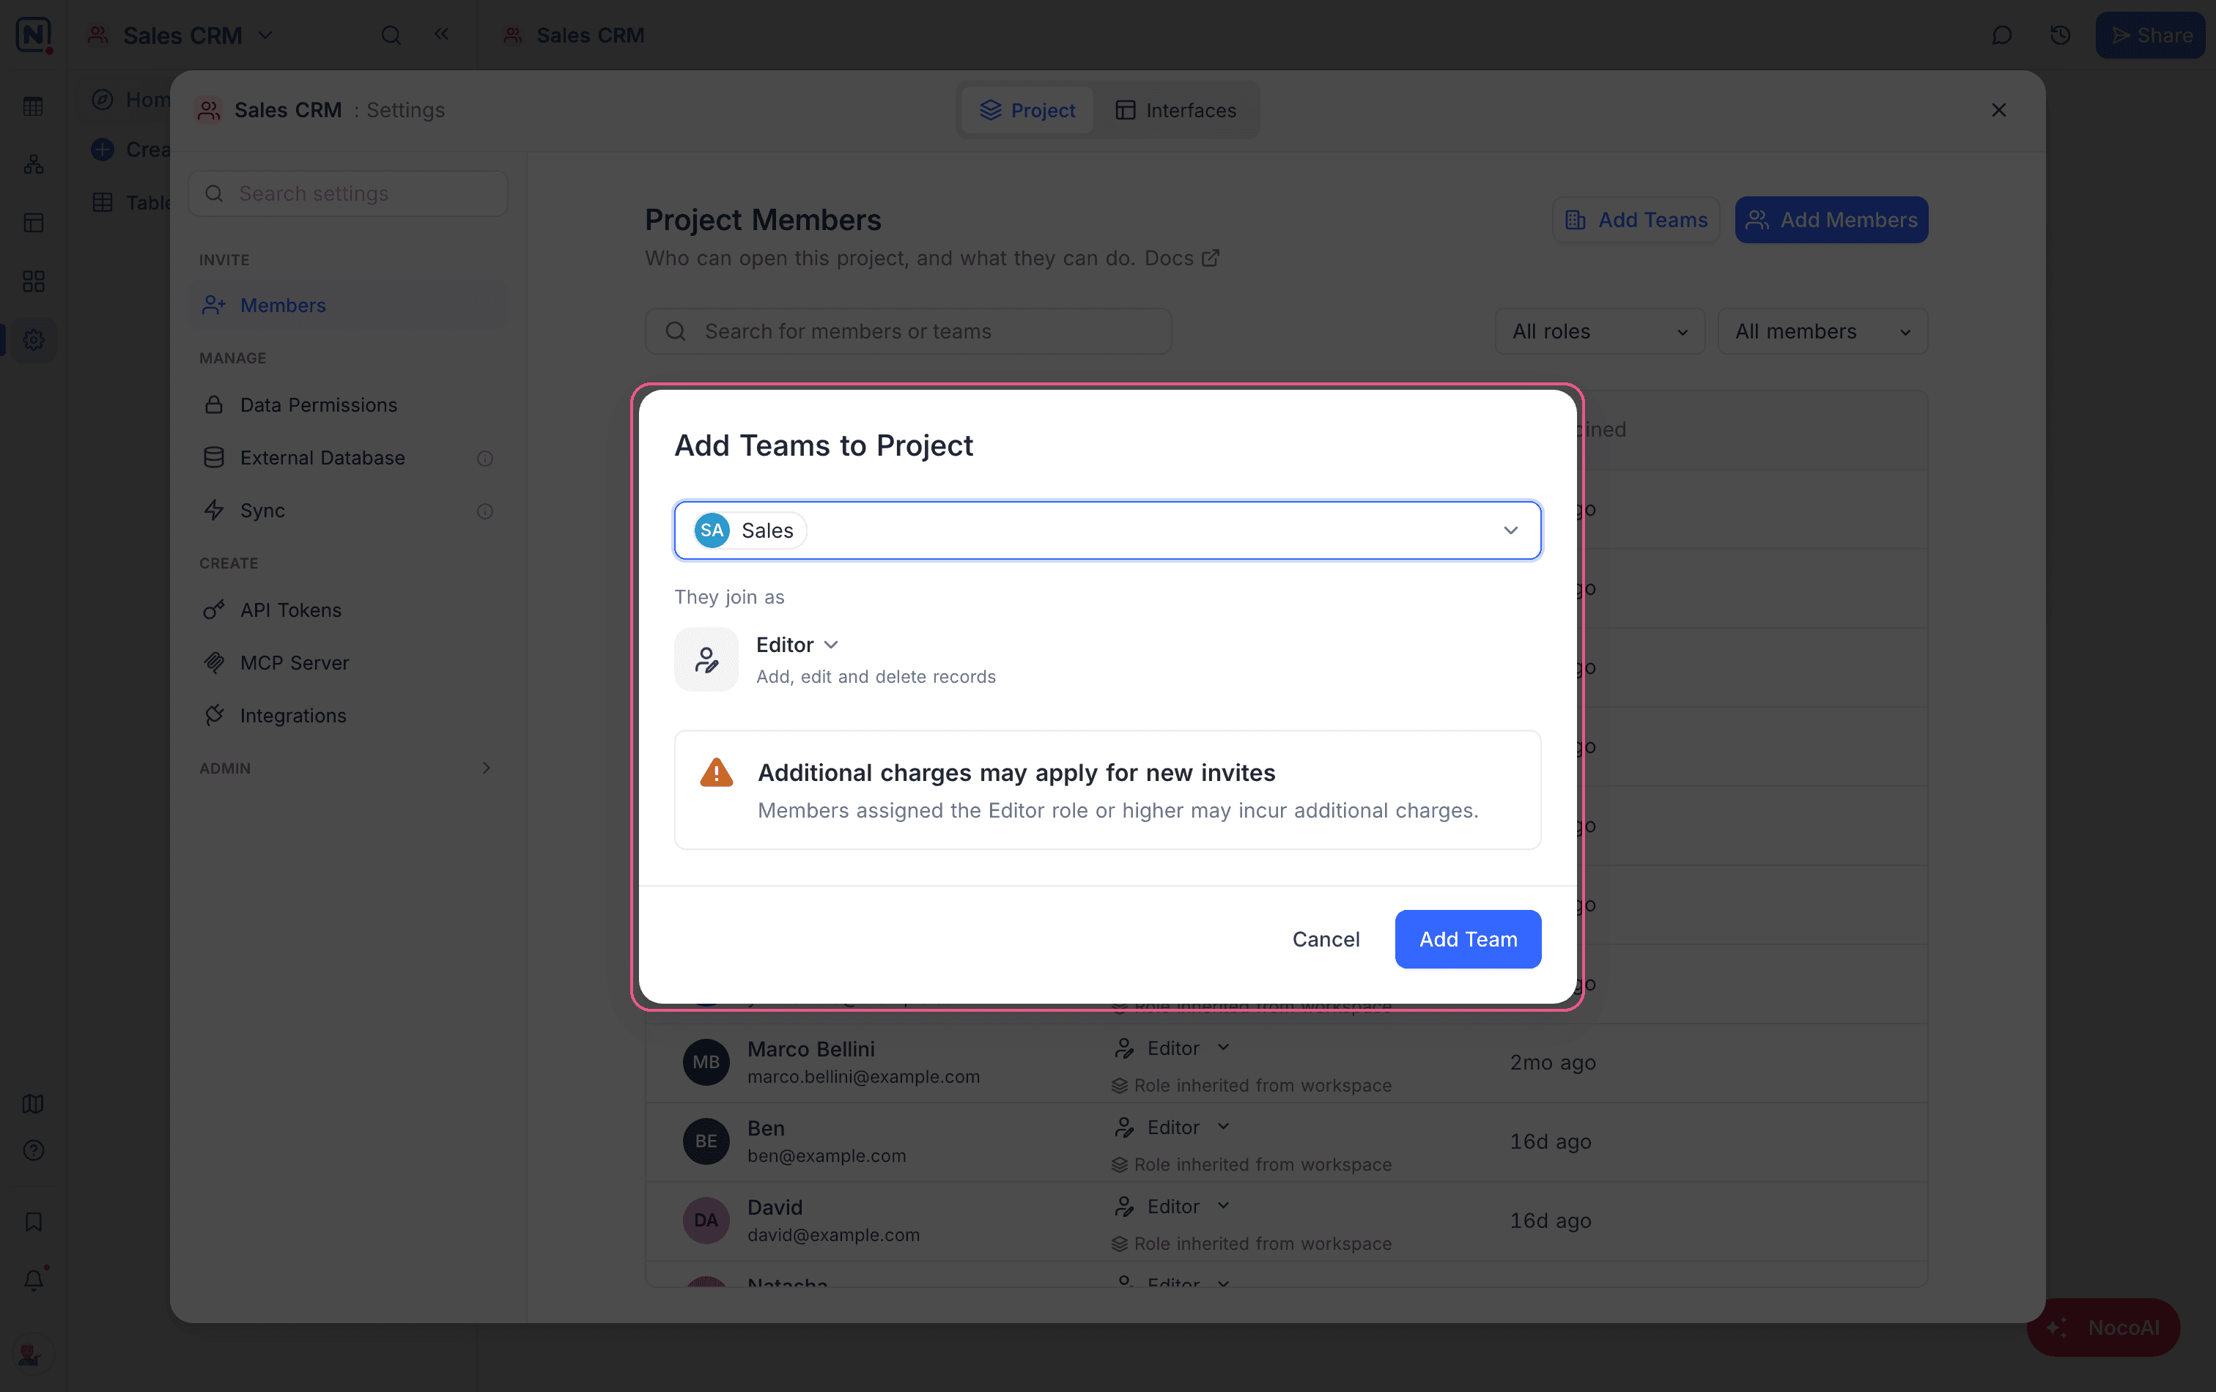Switch to the Interfaces tab
Image resolution: width=2216 pixels, height=1392 pixels.
coord(1175,111)
